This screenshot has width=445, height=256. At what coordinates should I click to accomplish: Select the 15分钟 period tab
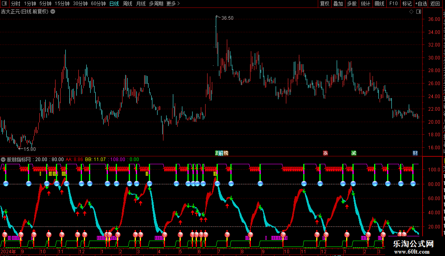[x=62, y=4]
